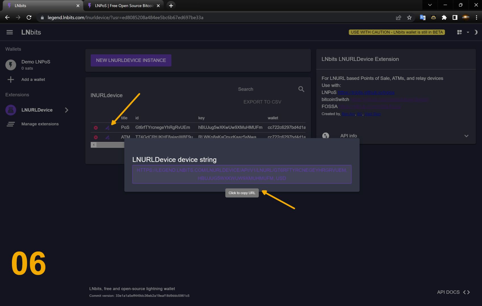Toggle dark mode with the moon icon

[x=476, y=32]
